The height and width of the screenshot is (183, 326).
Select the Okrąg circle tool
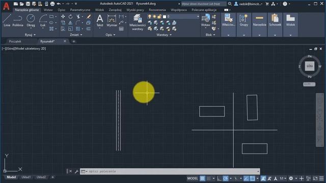point(31,20)
